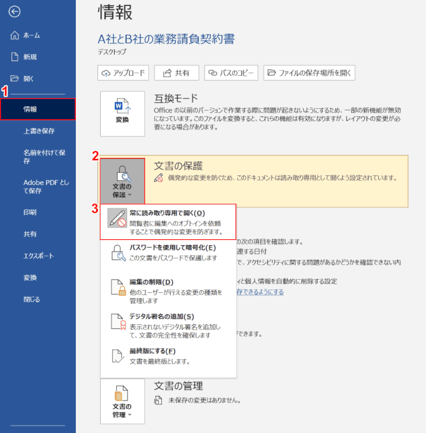Click the share arrow icon
Image resolution: width=426 pixels, height=433 pixels.
(x=167, y=73)
